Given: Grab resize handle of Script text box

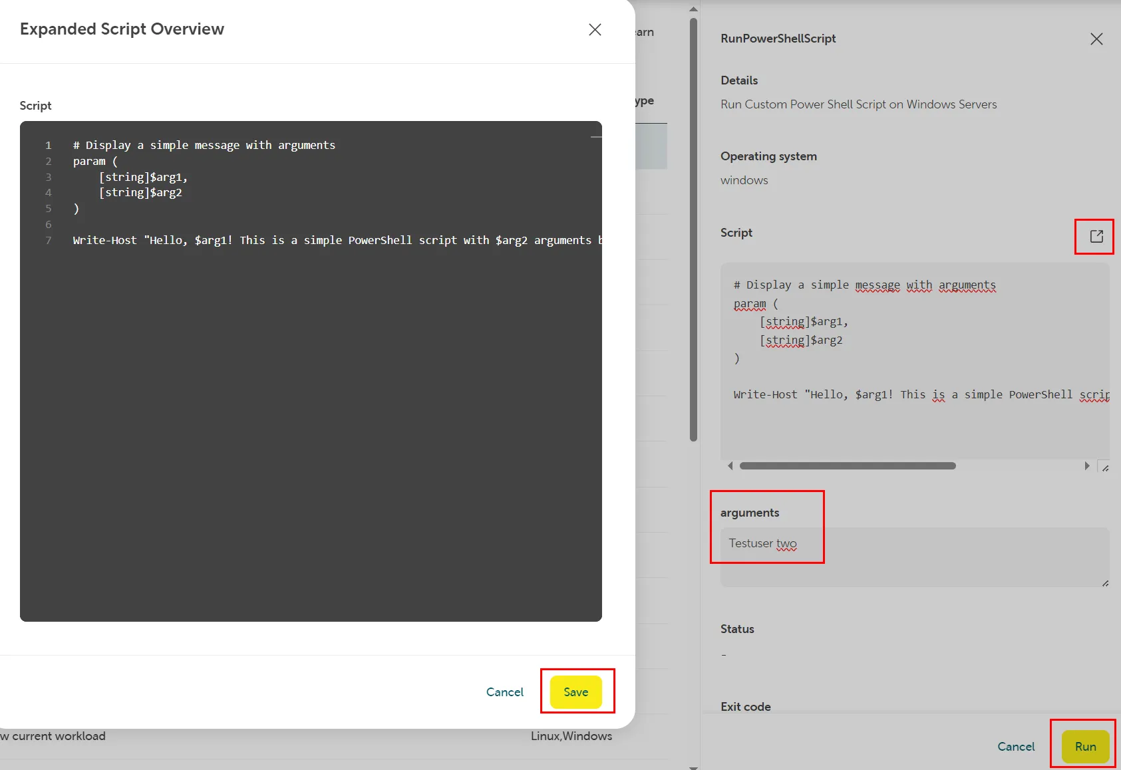Looking at the screenshot, I should [1105, 468].
